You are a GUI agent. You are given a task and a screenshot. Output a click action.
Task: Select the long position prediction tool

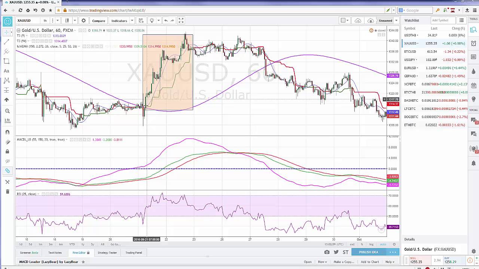(7, 90)
